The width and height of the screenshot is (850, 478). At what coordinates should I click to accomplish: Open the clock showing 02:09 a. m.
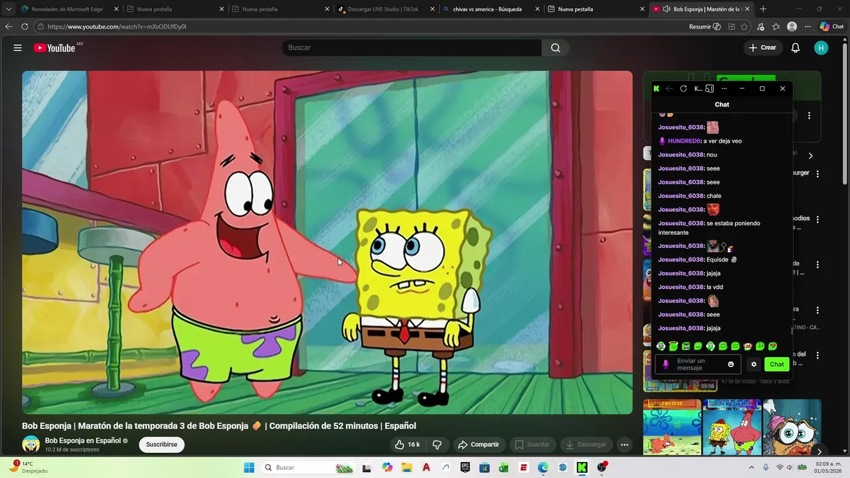(x=827, y=467)
